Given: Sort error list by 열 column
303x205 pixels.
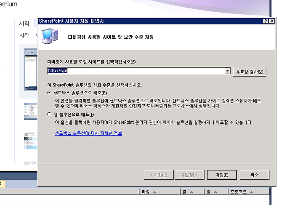Looking at the screenshot, I should (x=216, y=192).
